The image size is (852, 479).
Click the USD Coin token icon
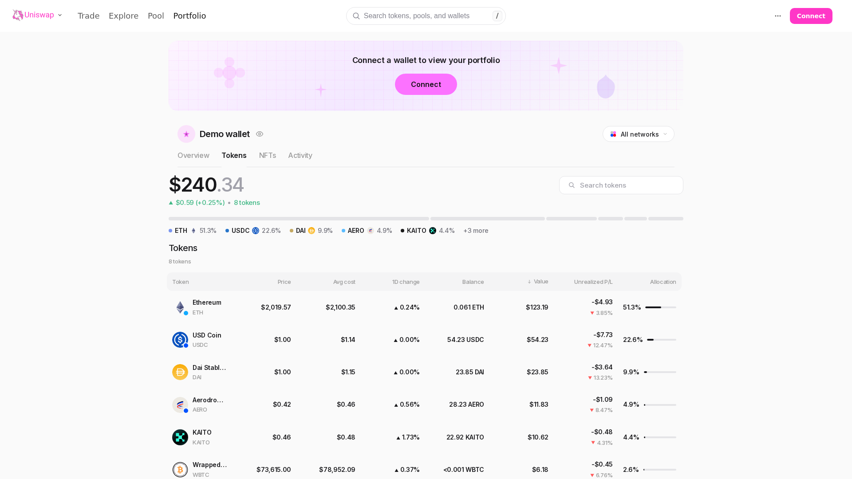(x=180, y=340)
